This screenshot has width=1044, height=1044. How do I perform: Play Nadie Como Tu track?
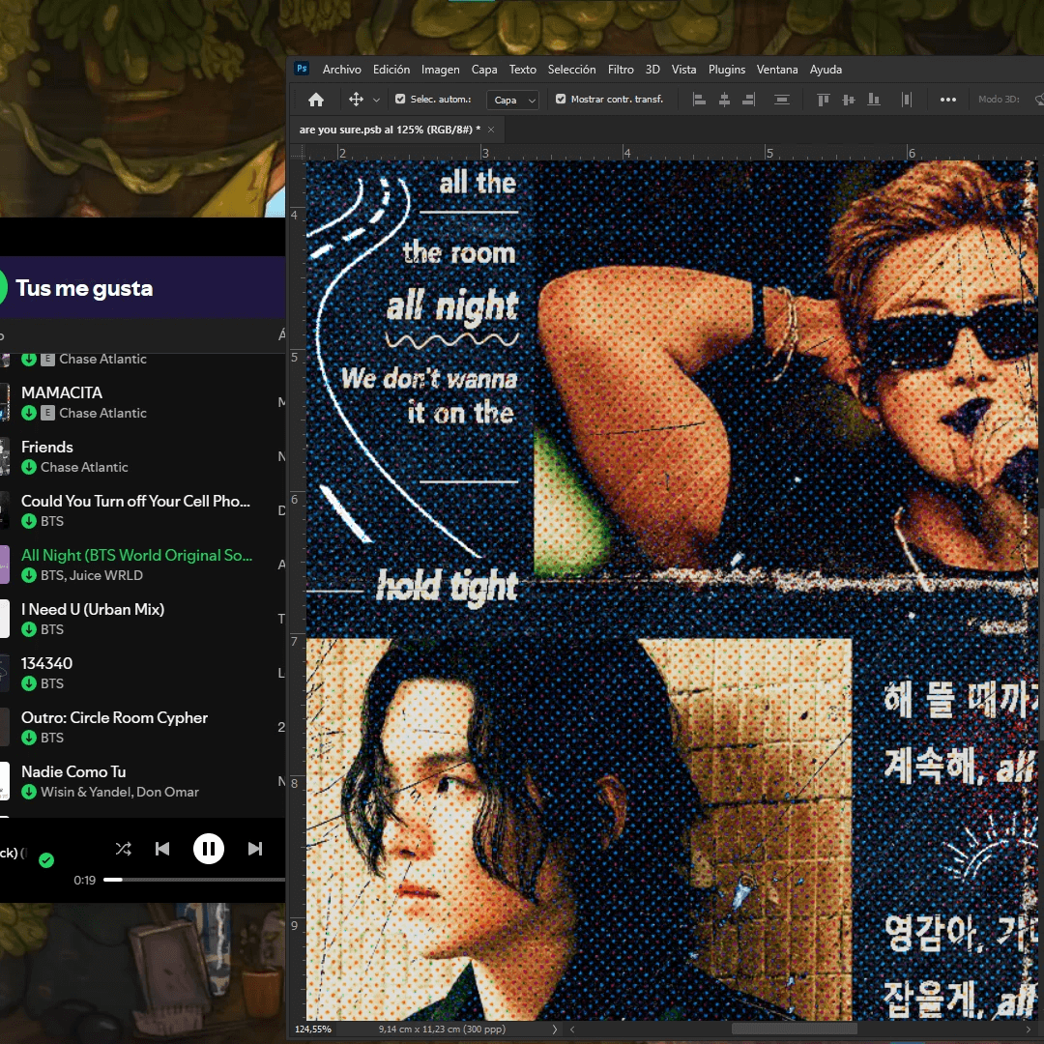73,771
